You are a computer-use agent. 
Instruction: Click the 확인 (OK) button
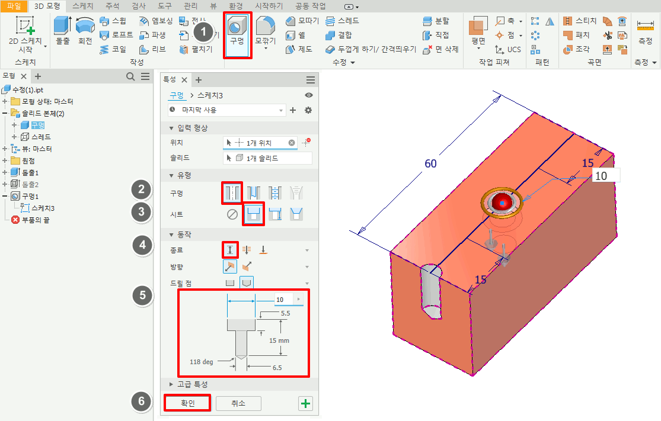pos(187,403)
